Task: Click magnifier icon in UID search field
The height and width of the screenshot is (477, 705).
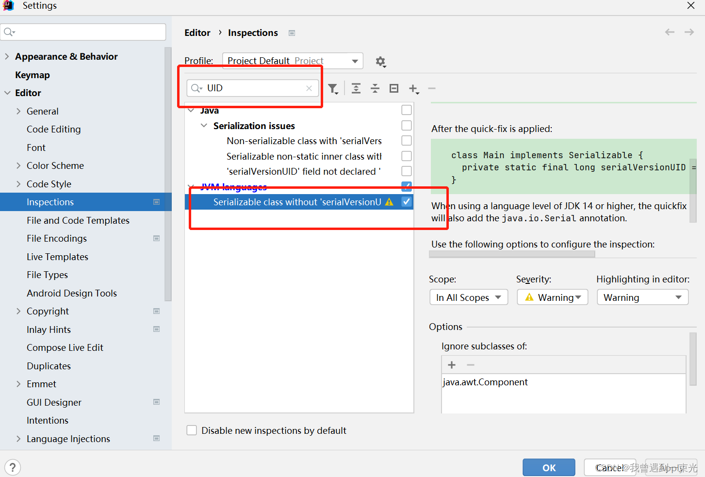Action: (x=197, y=88)
